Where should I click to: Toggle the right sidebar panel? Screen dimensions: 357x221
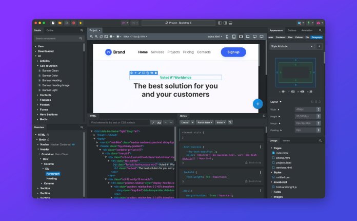[x=225, y=23]
